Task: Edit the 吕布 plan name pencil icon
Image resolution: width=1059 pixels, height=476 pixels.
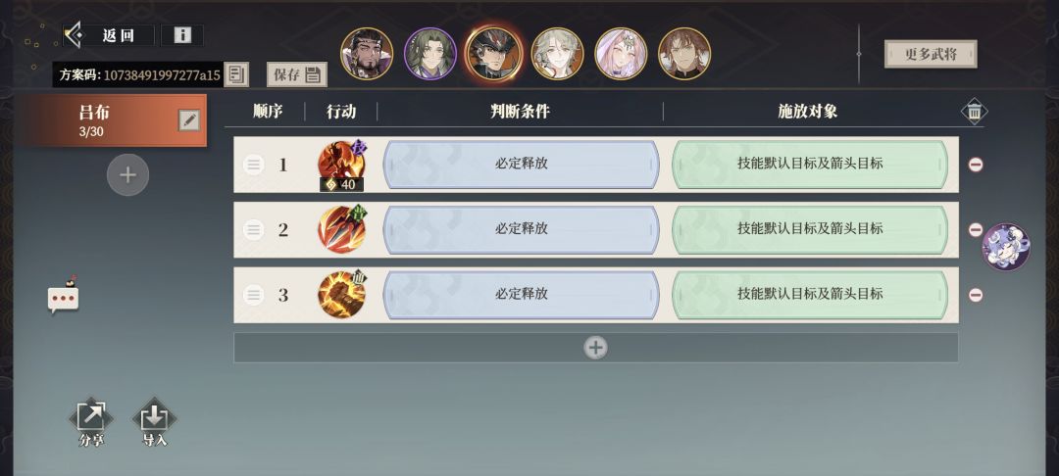Action: pyautogui.click(x=189, y=120)
